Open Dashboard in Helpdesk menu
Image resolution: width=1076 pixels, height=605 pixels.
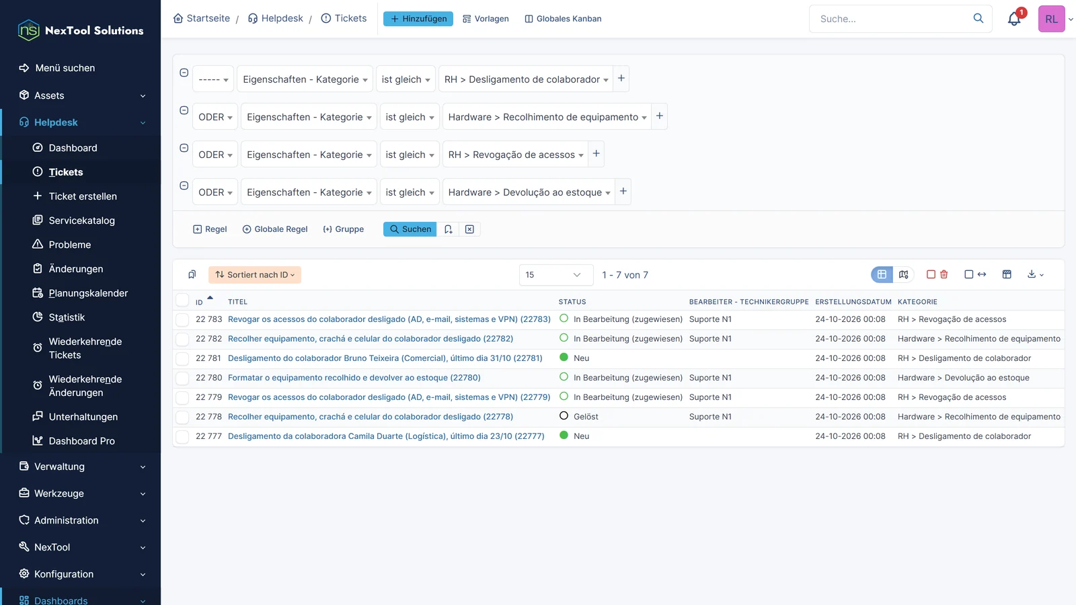coord(73,148)
